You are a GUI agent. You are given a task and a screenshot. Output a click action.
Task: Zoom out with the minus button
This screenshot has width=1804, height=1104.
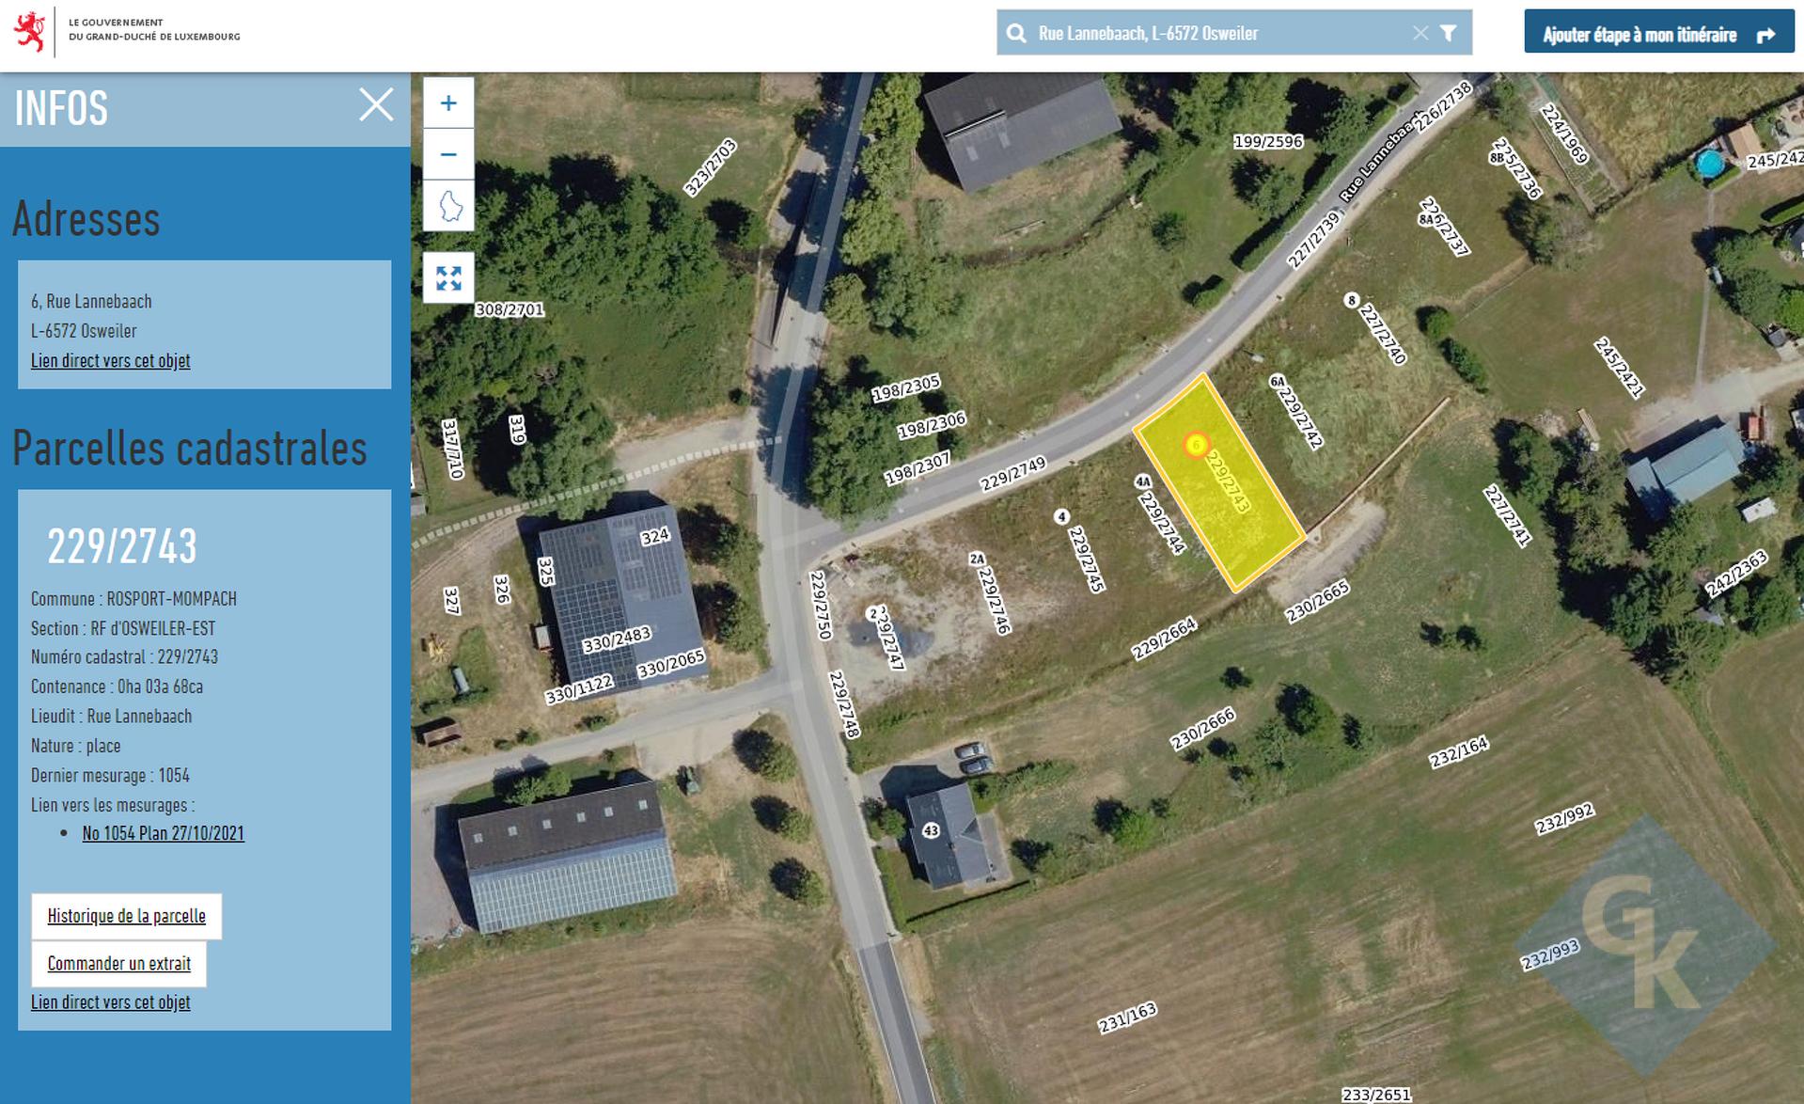tap(448, 154)
